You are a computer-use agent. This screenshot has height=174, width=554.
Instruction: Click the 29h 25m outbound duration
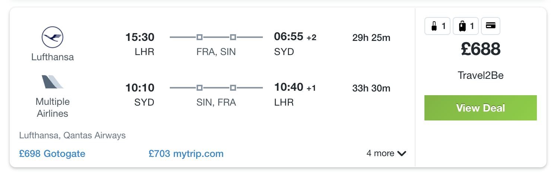pos(371,38)
